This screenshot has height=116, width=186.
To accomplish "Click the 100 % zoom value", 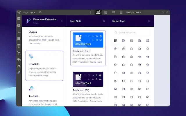I will [x=138, y=12].
